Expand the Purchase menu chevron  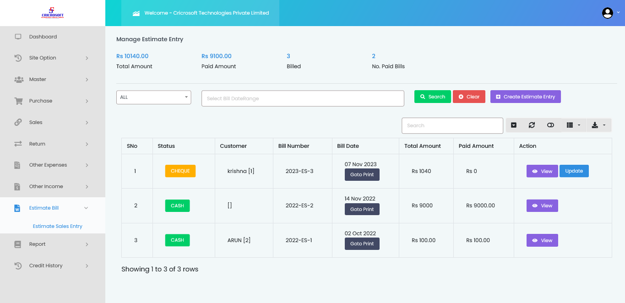(x=87, y=101)
